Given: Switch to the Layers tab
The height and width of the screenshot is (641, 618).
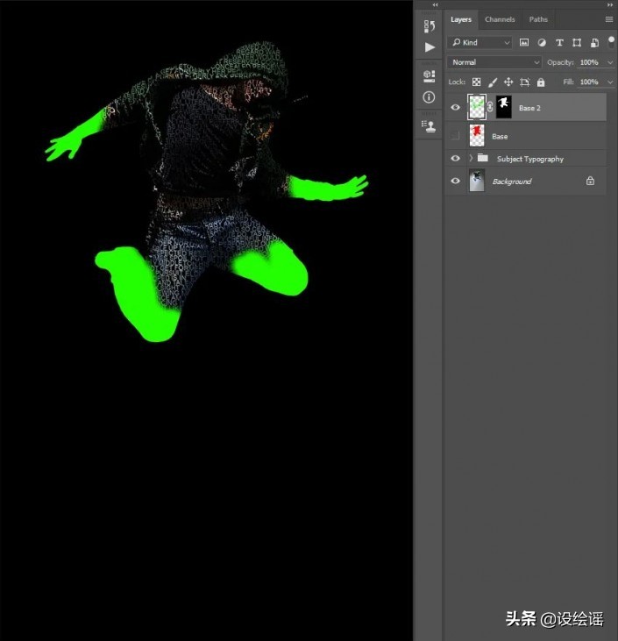Looking at the screenshot, I should coord(461,19).
